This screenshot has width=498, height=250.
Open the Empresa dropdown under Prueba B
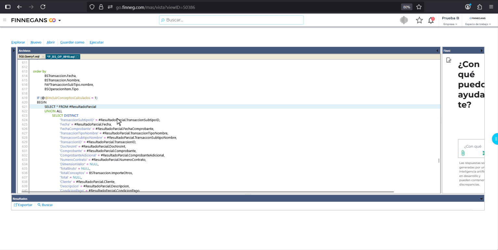click(450, 24)
